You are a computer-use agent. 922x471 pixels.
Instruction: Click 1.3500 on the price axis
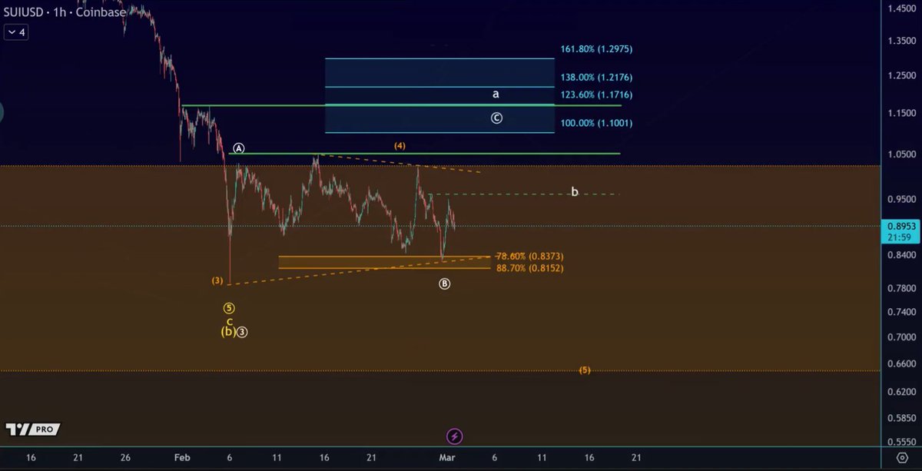902,41
